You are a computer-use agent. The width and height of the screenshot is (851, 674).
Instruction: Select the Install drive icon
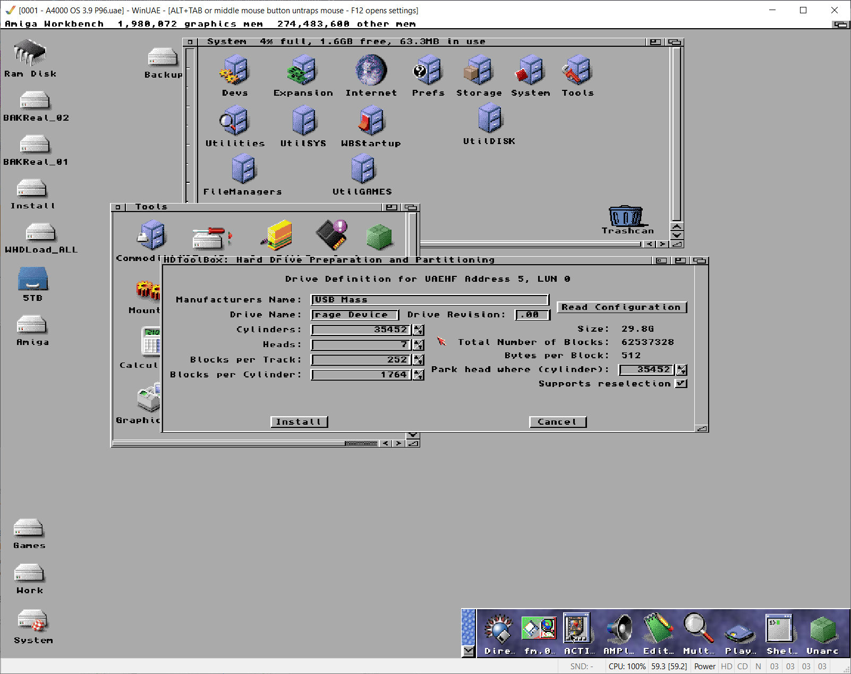point(32,188)
